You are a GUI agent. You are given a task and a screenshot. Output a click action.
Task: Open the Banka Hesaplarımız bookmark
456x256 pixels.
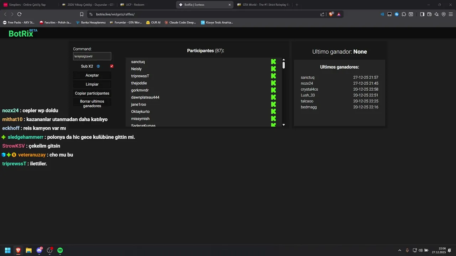(x=91, y=22)
